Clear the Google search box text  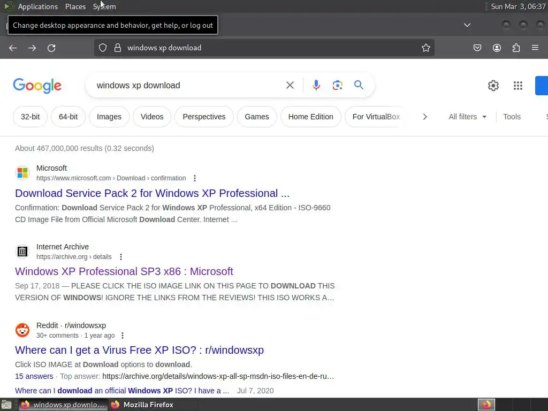(290, 85)
